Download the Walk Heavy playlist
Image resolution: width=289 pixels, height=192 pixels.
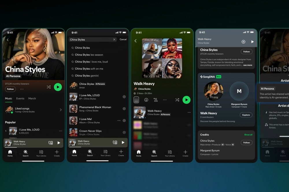coord(146,100)
